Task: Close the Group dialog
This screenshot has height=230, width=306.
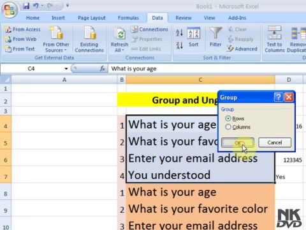Action: pos(289,97)
